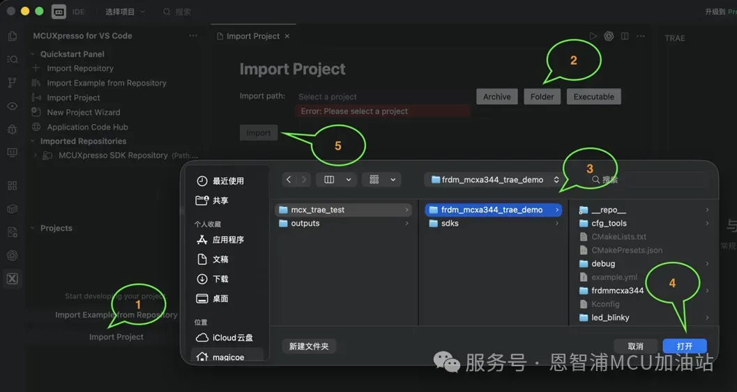Screen dimensions: 737x392
Task: Open the grouping dropdown arrow in dialog
Action: coord(393,180)
